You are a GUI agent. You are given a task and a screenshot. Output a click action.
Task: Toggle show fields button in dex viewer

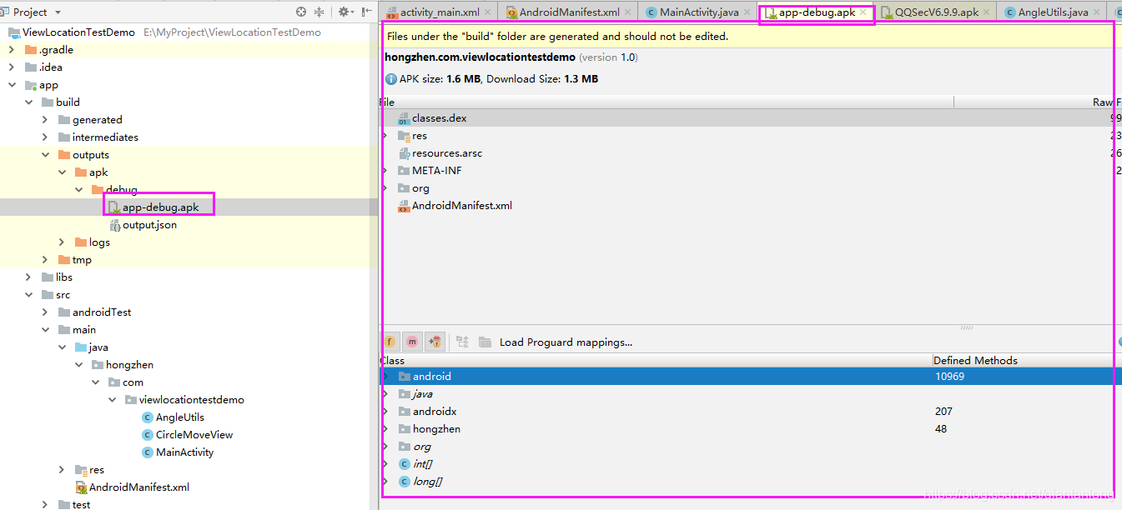tap(390, 342)
